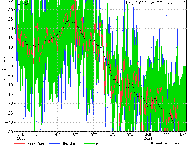Click the Mean Run legend text
This screenshot has height=145, width=187.
pos(35,144)
